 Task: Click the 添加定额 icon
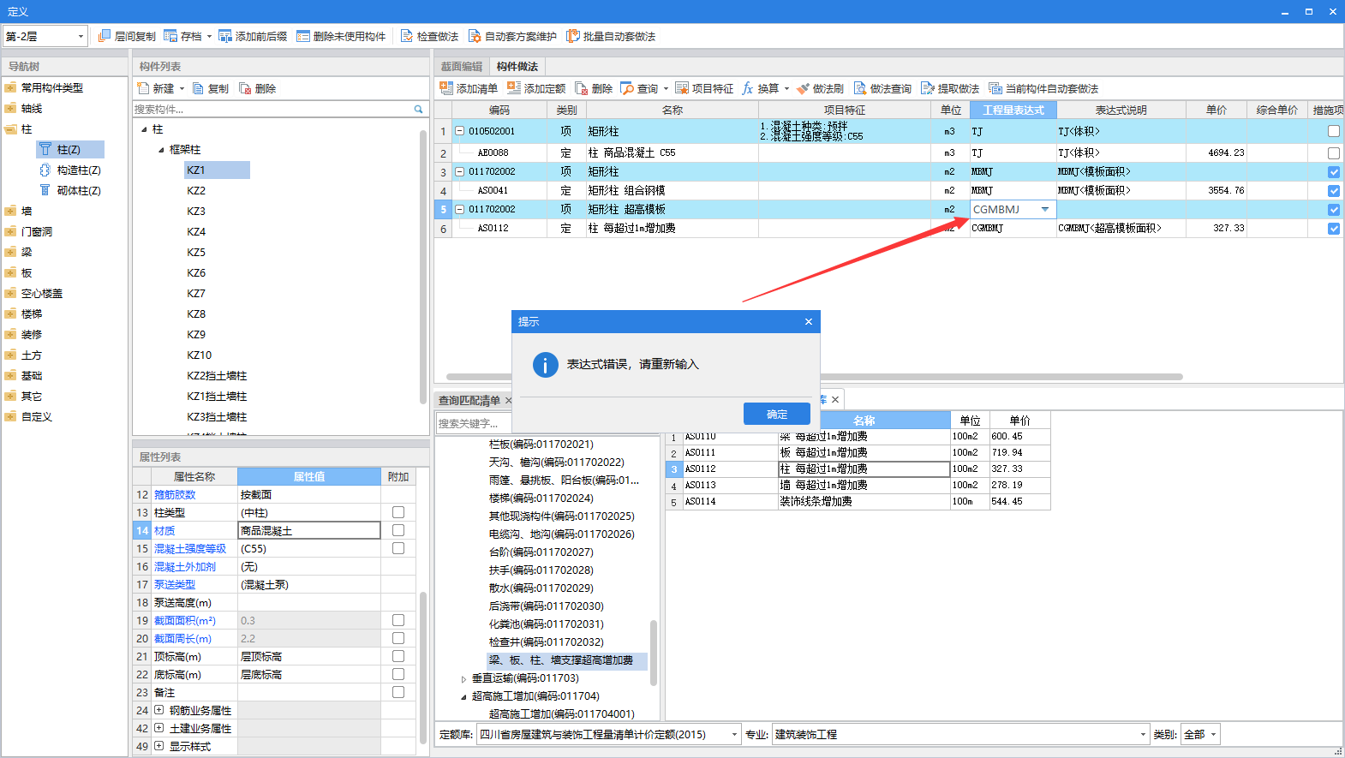click(514, 88)
